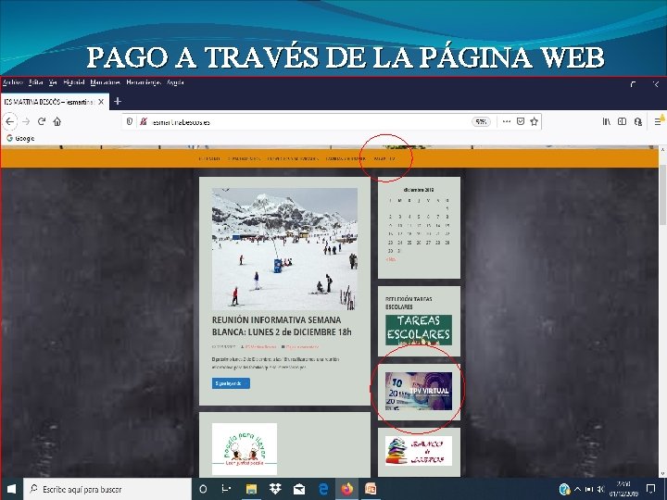Open the TAREAS ESCOLARES banner
This screenshot has height=500, width=667.
coord(419,330)
